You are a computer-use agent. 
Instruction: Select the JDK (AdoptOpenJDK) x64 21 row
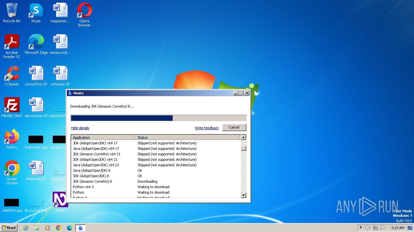pyautogui.click(x=156, y=159)
